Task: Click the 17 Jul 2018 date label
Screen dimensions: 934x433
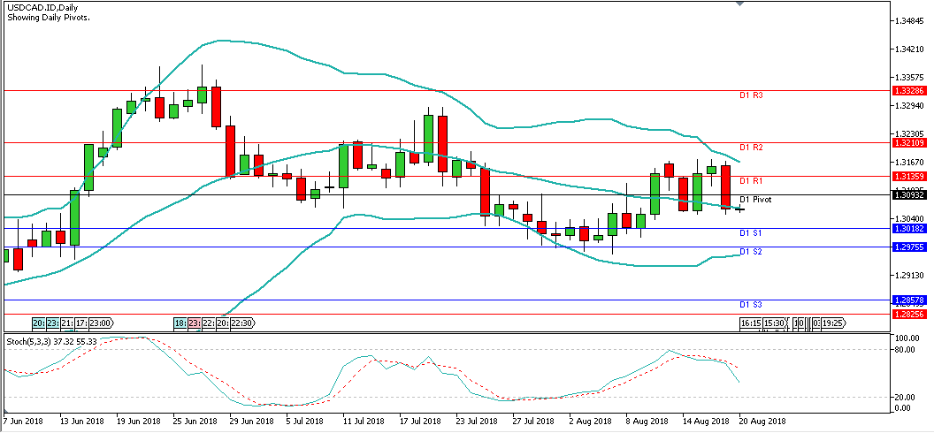Action: [x=418, y=422]
